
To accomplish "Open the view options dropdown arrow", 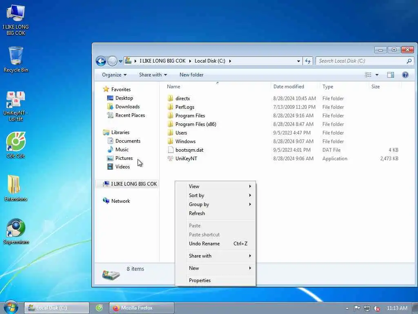I will [x=377, y=75].
